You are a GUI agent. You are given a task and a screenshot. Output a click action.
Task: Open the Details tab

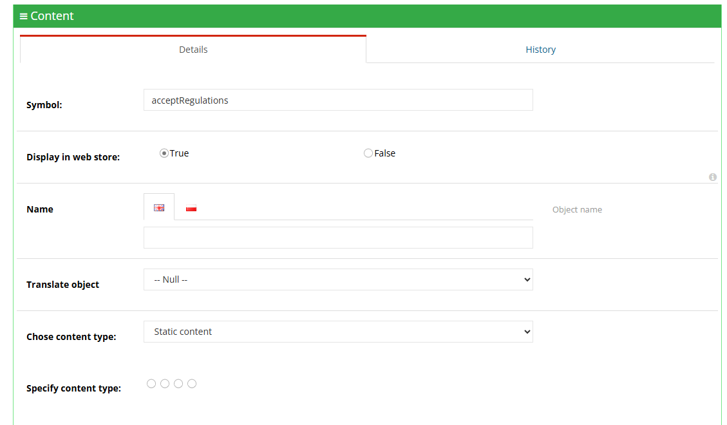coord(193,49)
